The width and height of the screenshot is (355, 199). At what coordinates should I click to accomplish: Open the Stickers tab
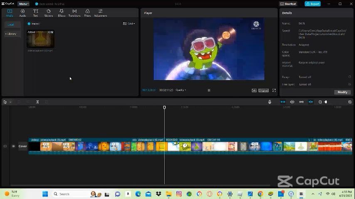(49, 13)
